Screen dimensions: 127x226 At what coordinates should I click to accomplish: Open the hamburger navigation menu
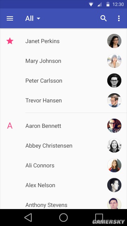point(10,18)
